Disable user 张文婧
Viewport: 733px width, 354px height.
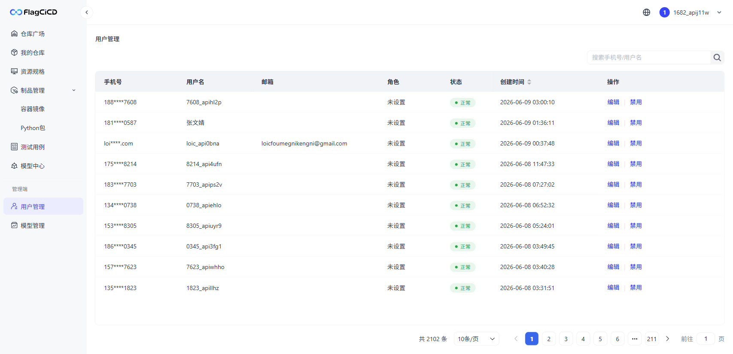(636, 123)
